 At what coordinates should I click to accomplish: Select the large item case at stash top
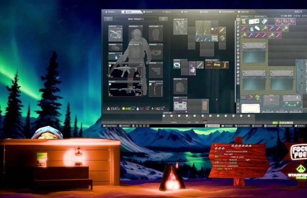click(254, 52)
